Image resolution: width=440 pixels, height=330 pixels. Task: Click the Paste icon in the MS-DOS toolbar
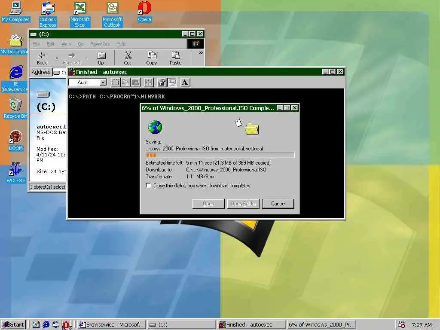tap(135, 82)
